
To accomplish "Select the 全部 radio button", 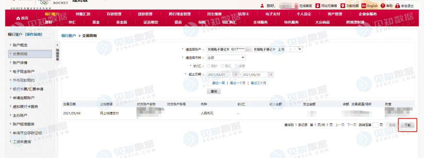I will point(236,66).
